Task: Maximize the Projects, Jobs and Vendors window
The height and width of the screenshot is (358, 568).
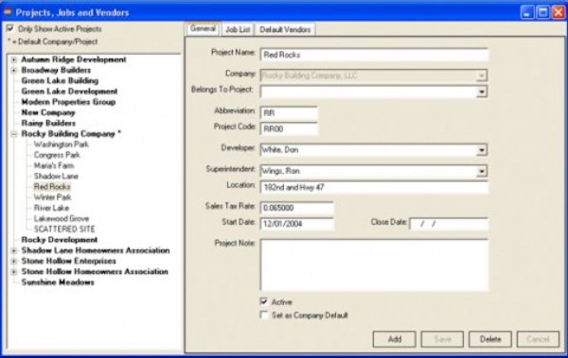Action: 542,12
